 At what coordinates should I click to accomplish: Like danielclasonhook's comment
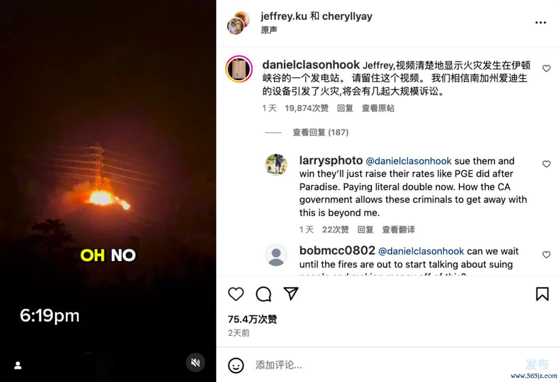pos(546,68)
